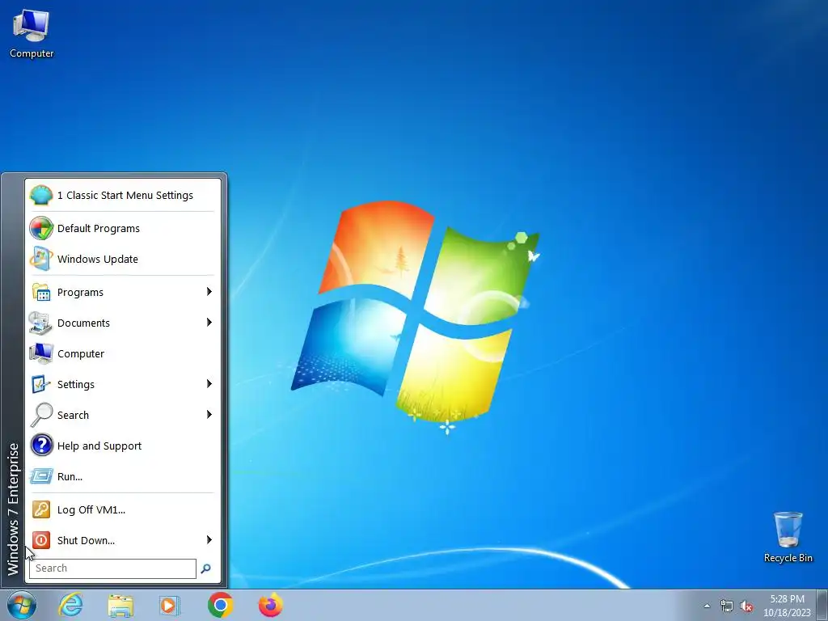This screenshot has width=828, height=621.
Task: Show hidden tray icons arrow
Action: pos(707,606)
